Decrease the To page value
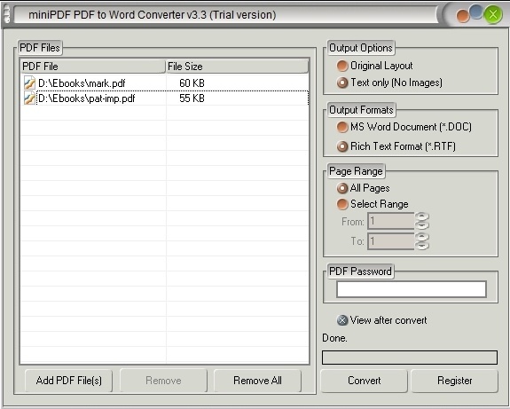Viewport: 510px width, 409px height. pyautogui.click(x=422, y=246)
